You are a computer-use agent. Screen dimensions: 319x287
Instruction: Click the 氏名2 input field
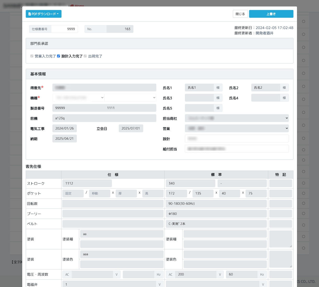(266, 87)
